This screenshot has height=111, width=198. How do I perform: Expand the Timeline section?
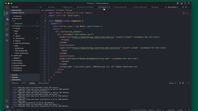click(25, 77)
